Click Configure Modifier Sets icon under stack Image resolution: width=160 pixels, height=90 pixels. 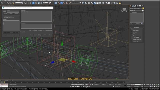point(142,24)
